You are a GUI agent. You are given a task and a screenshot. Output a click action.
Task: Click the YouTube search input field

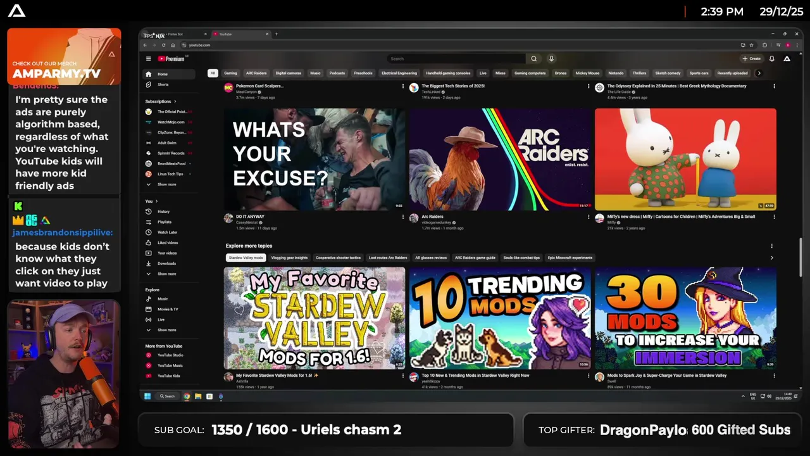456,59
